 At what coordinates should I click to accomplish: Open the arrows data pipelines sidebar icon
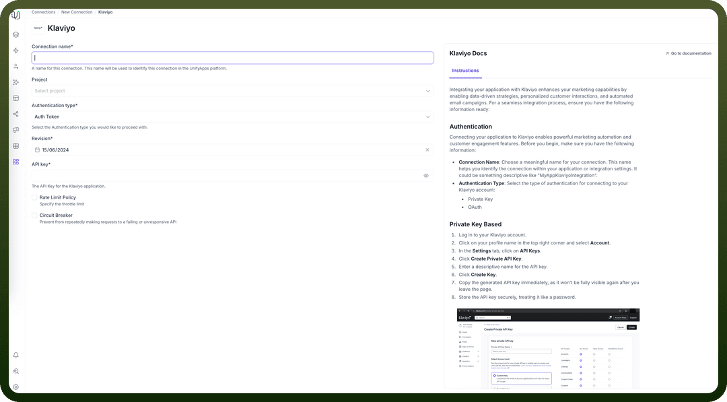click(x=15, y=67)
